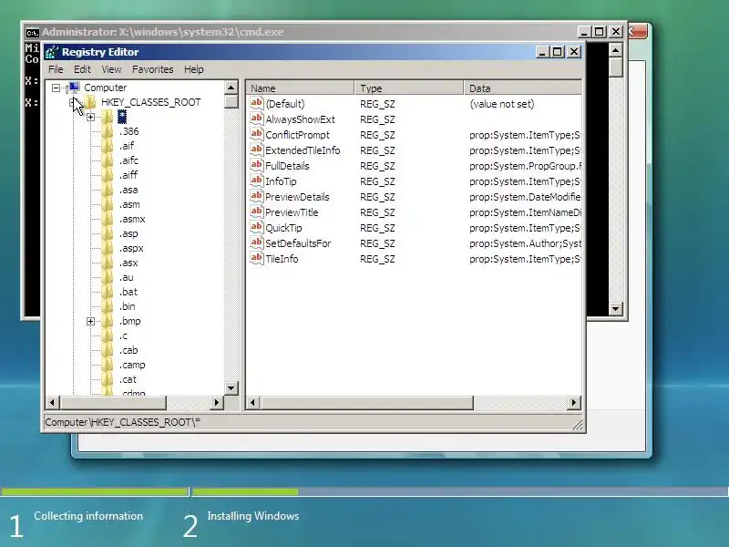Click the .cab folder icon
This screenshot has height=547, width=729.
(x=108, y=350)
